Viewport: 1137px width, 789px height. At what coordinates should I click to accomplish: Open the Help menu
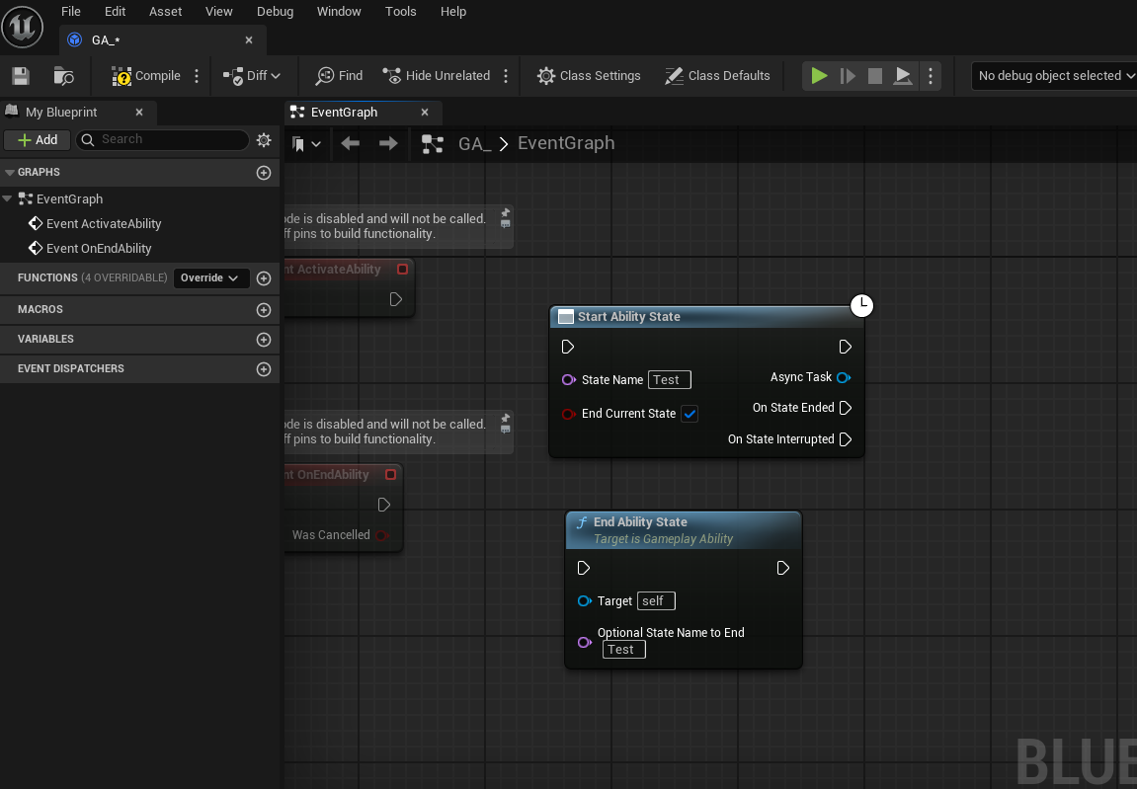(453, 12)
